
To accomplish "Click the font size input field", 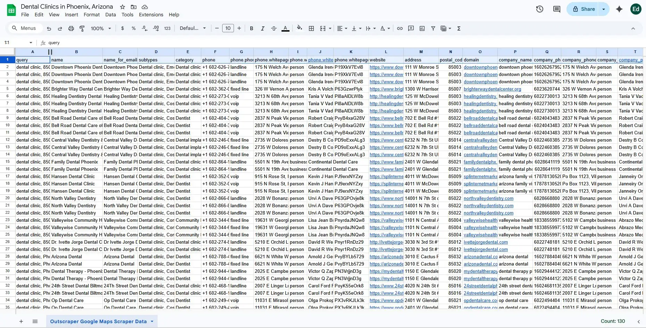I will (x=228, y=28).
